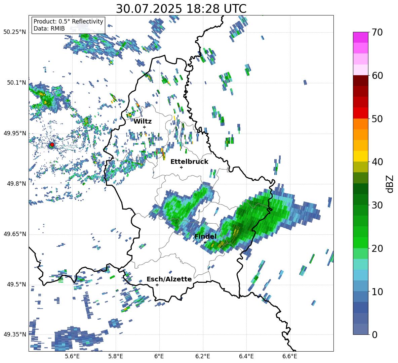Click the 49.65°N latitude label
The width and height of the screenshot is (398, 363).
[x=15, y=234]
